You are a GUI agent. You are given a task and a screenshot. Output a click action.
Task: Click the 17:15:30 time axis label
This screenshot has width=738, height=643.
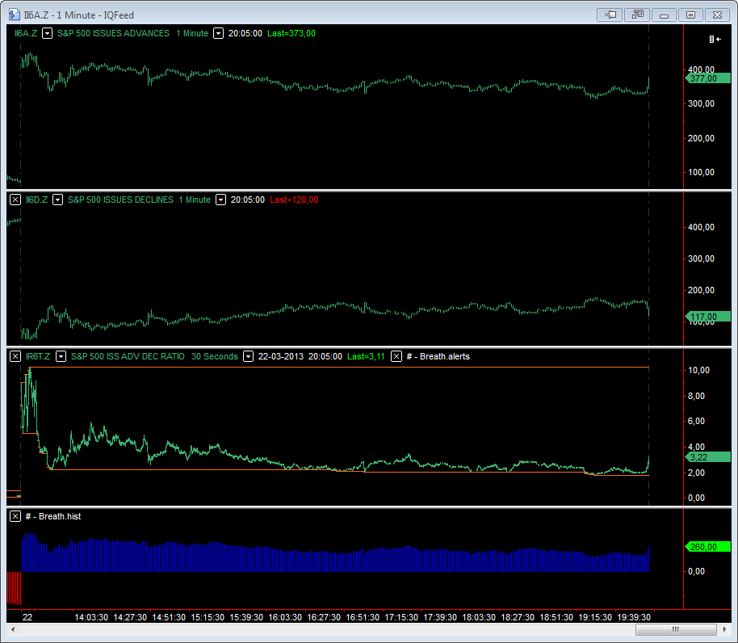point(401,617)
